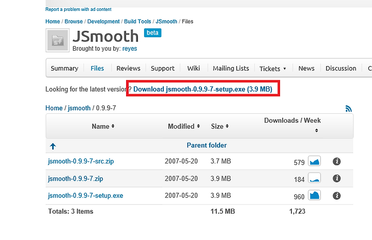372x240 pixels.
Task: Open Build Tools breadcrumb link
Action: tap(137, 21)
